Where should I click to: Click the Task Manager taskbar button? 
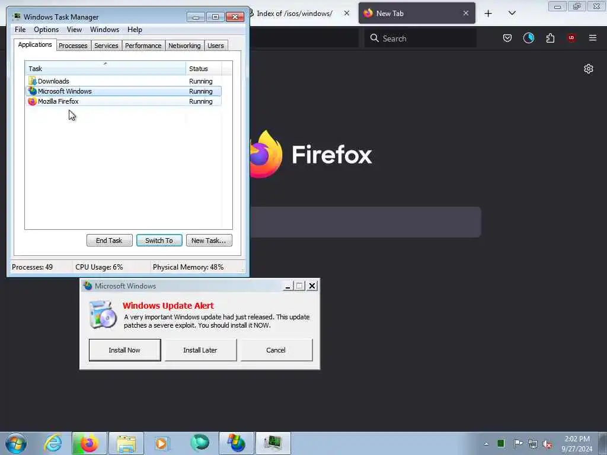(x=273, y=443)
